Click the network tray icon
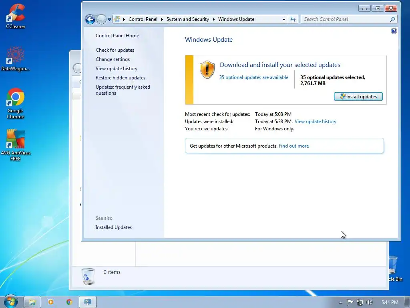This screenshot has width=410, height=308. pos(360,302)
